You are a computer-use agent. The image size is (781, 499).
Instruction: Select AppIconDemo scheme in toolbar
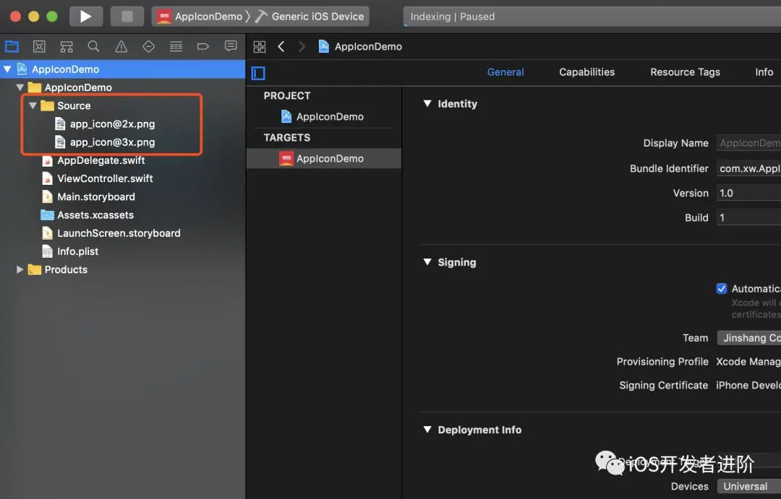(200, 17)
